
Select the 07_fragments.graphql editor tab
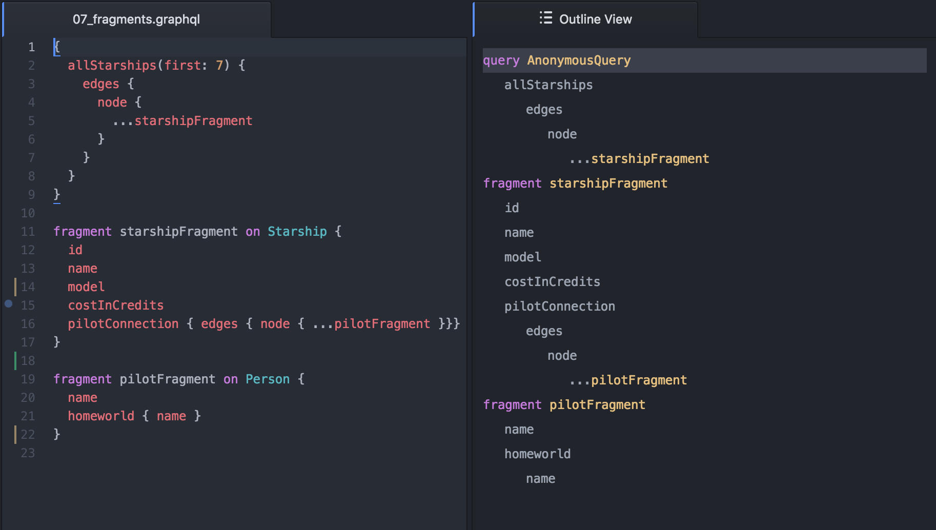[136, 19]
